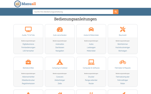Choose the Stichsägen link
The height and width of the screenshot is (94, 151).
[x=123, y=51]
